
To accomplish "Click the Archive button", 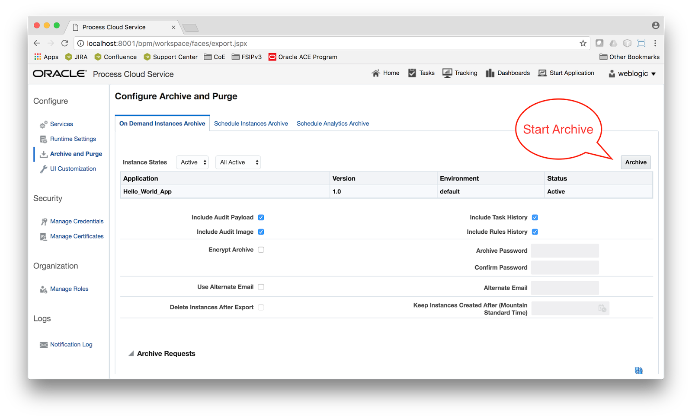I will [x=635, y=162].
